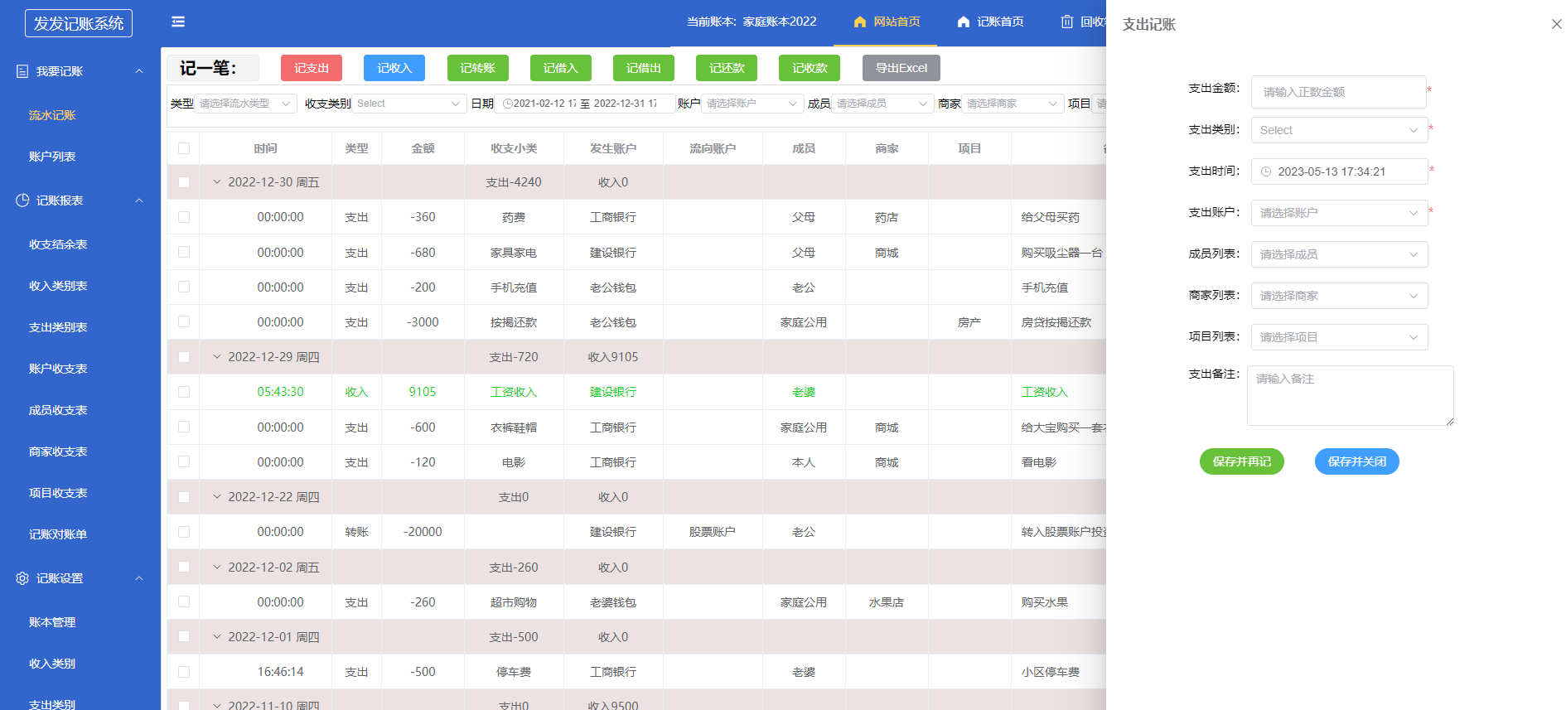The image size is (1566, 710).
Task: Collapse the 2022-12-22 周四 group
Action: pos(217,497)
